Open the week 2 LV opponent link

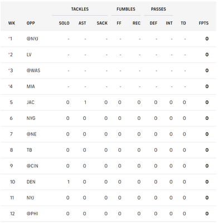click(x=29, y=55)
